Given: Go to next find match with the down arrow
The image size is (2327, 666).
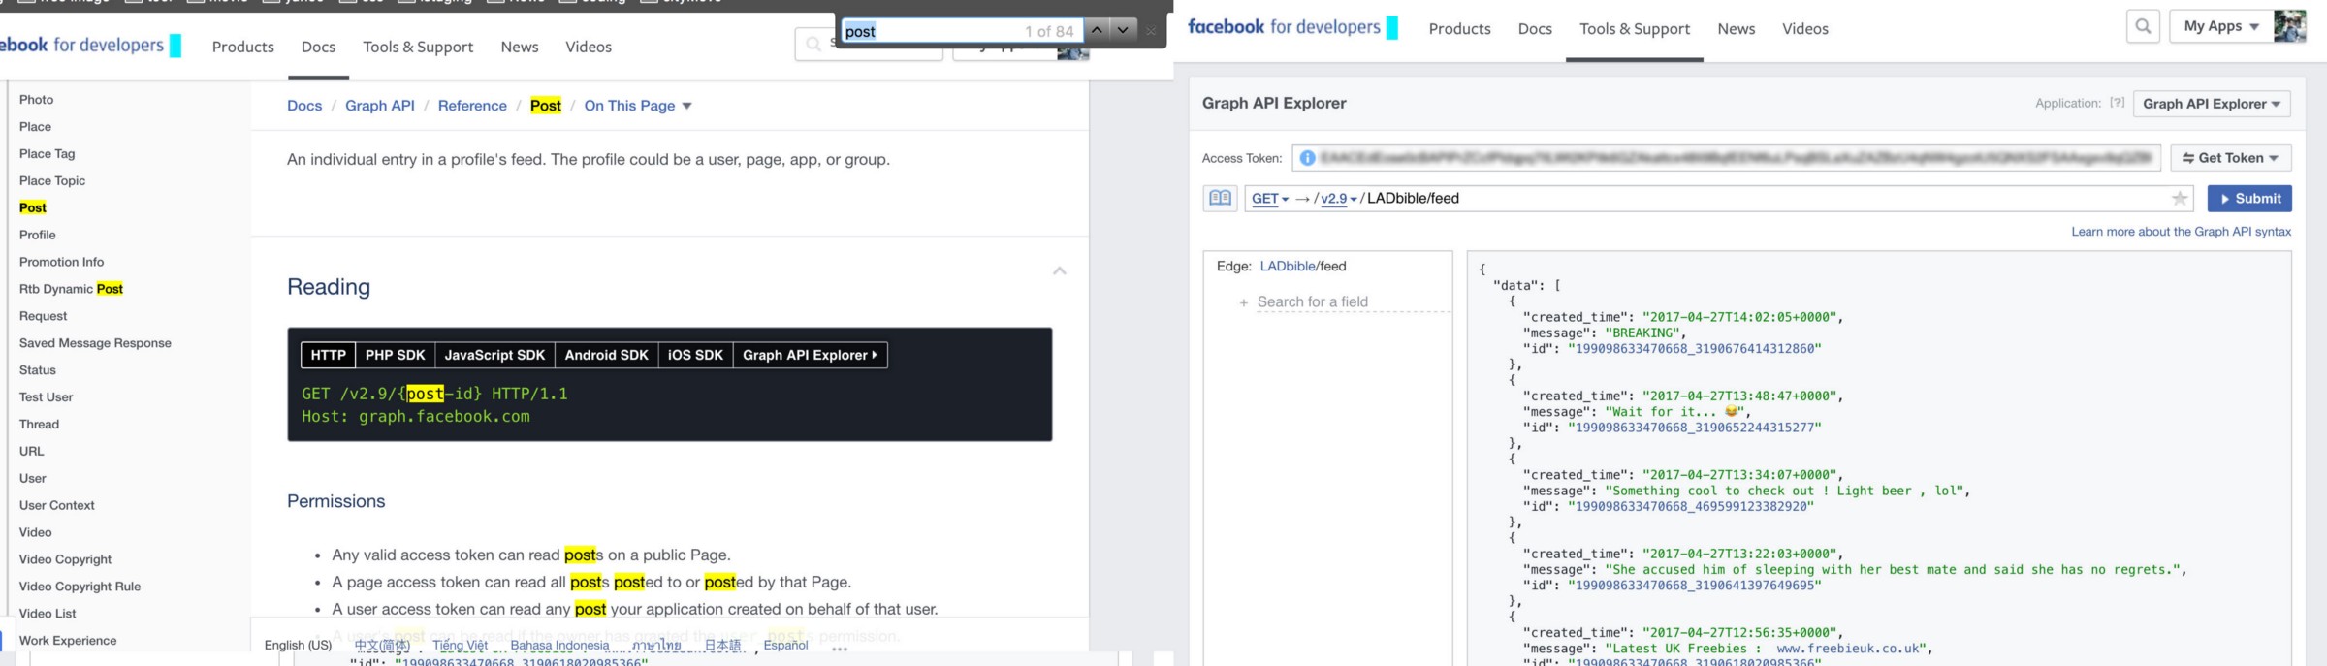Looking at the screenshot, I should click(1123, 30).
